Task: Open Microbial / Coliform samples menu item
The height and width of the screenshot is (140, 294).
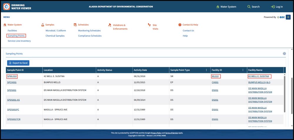Action: 56,30
